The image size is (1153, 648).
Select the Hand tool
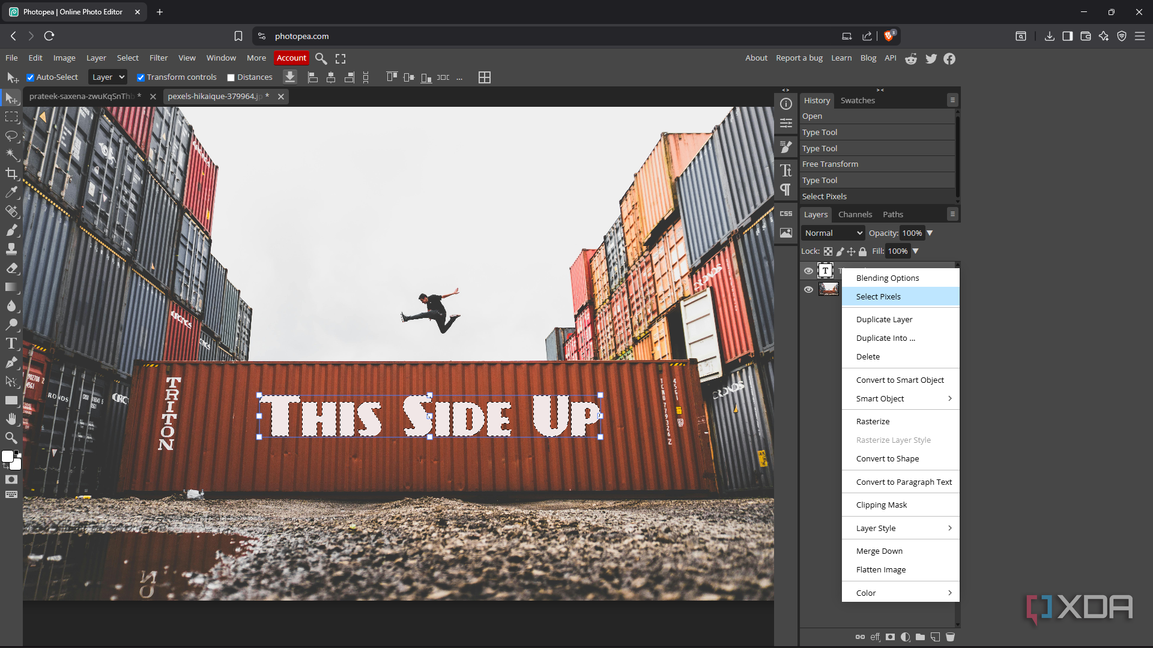click(11, 419)
